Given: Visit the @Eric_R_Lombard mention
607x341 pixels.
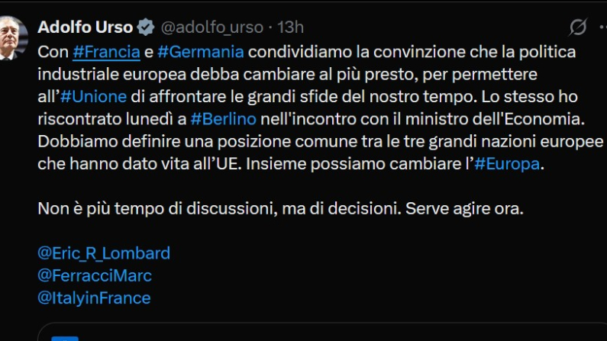Looking at the screenshot, I should (x=104, y=253).
